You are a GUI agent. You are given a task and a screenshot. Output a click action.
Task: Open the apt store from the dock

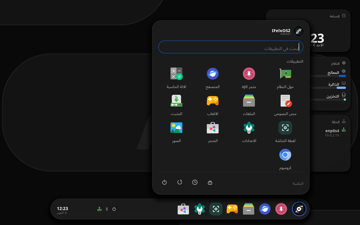coord(281,209)
